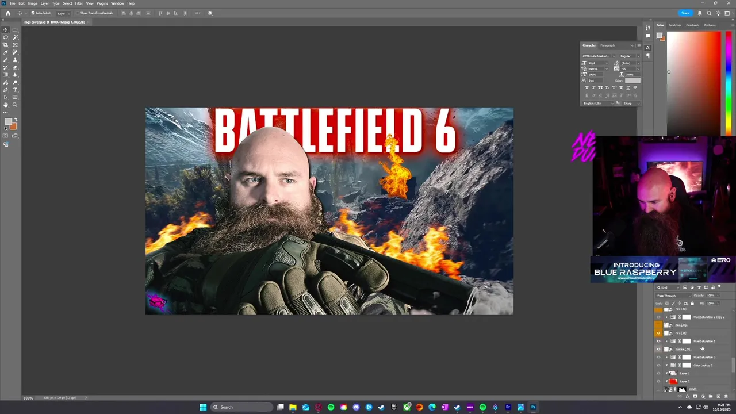Click the Add layer style fx icon
The height and width of the screenshot is (414, 736).
click(x=687, y=396)
